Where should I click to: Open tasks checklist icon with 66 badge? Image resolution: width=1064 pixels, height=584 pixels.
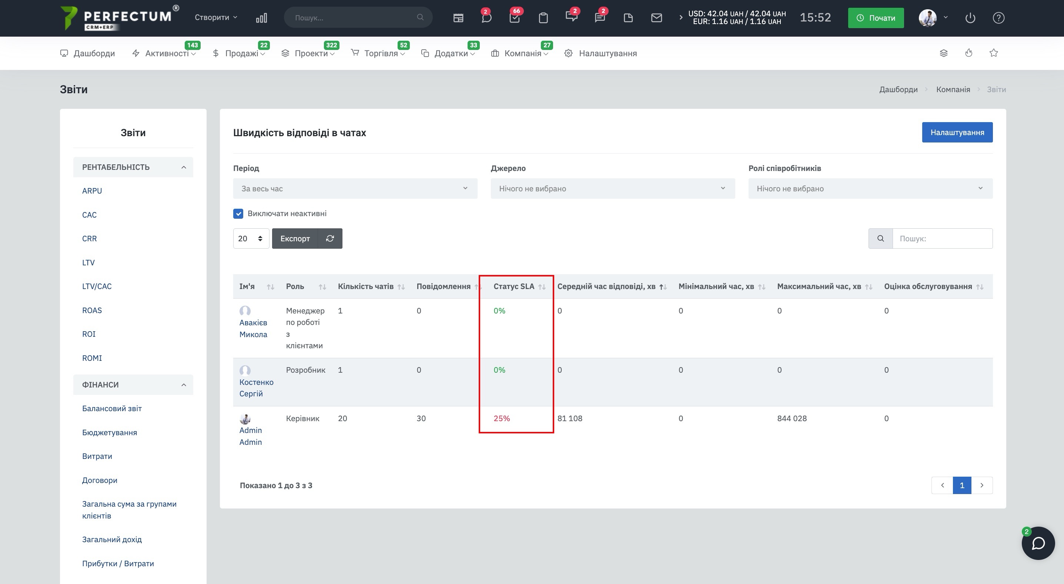pos(515,18)
